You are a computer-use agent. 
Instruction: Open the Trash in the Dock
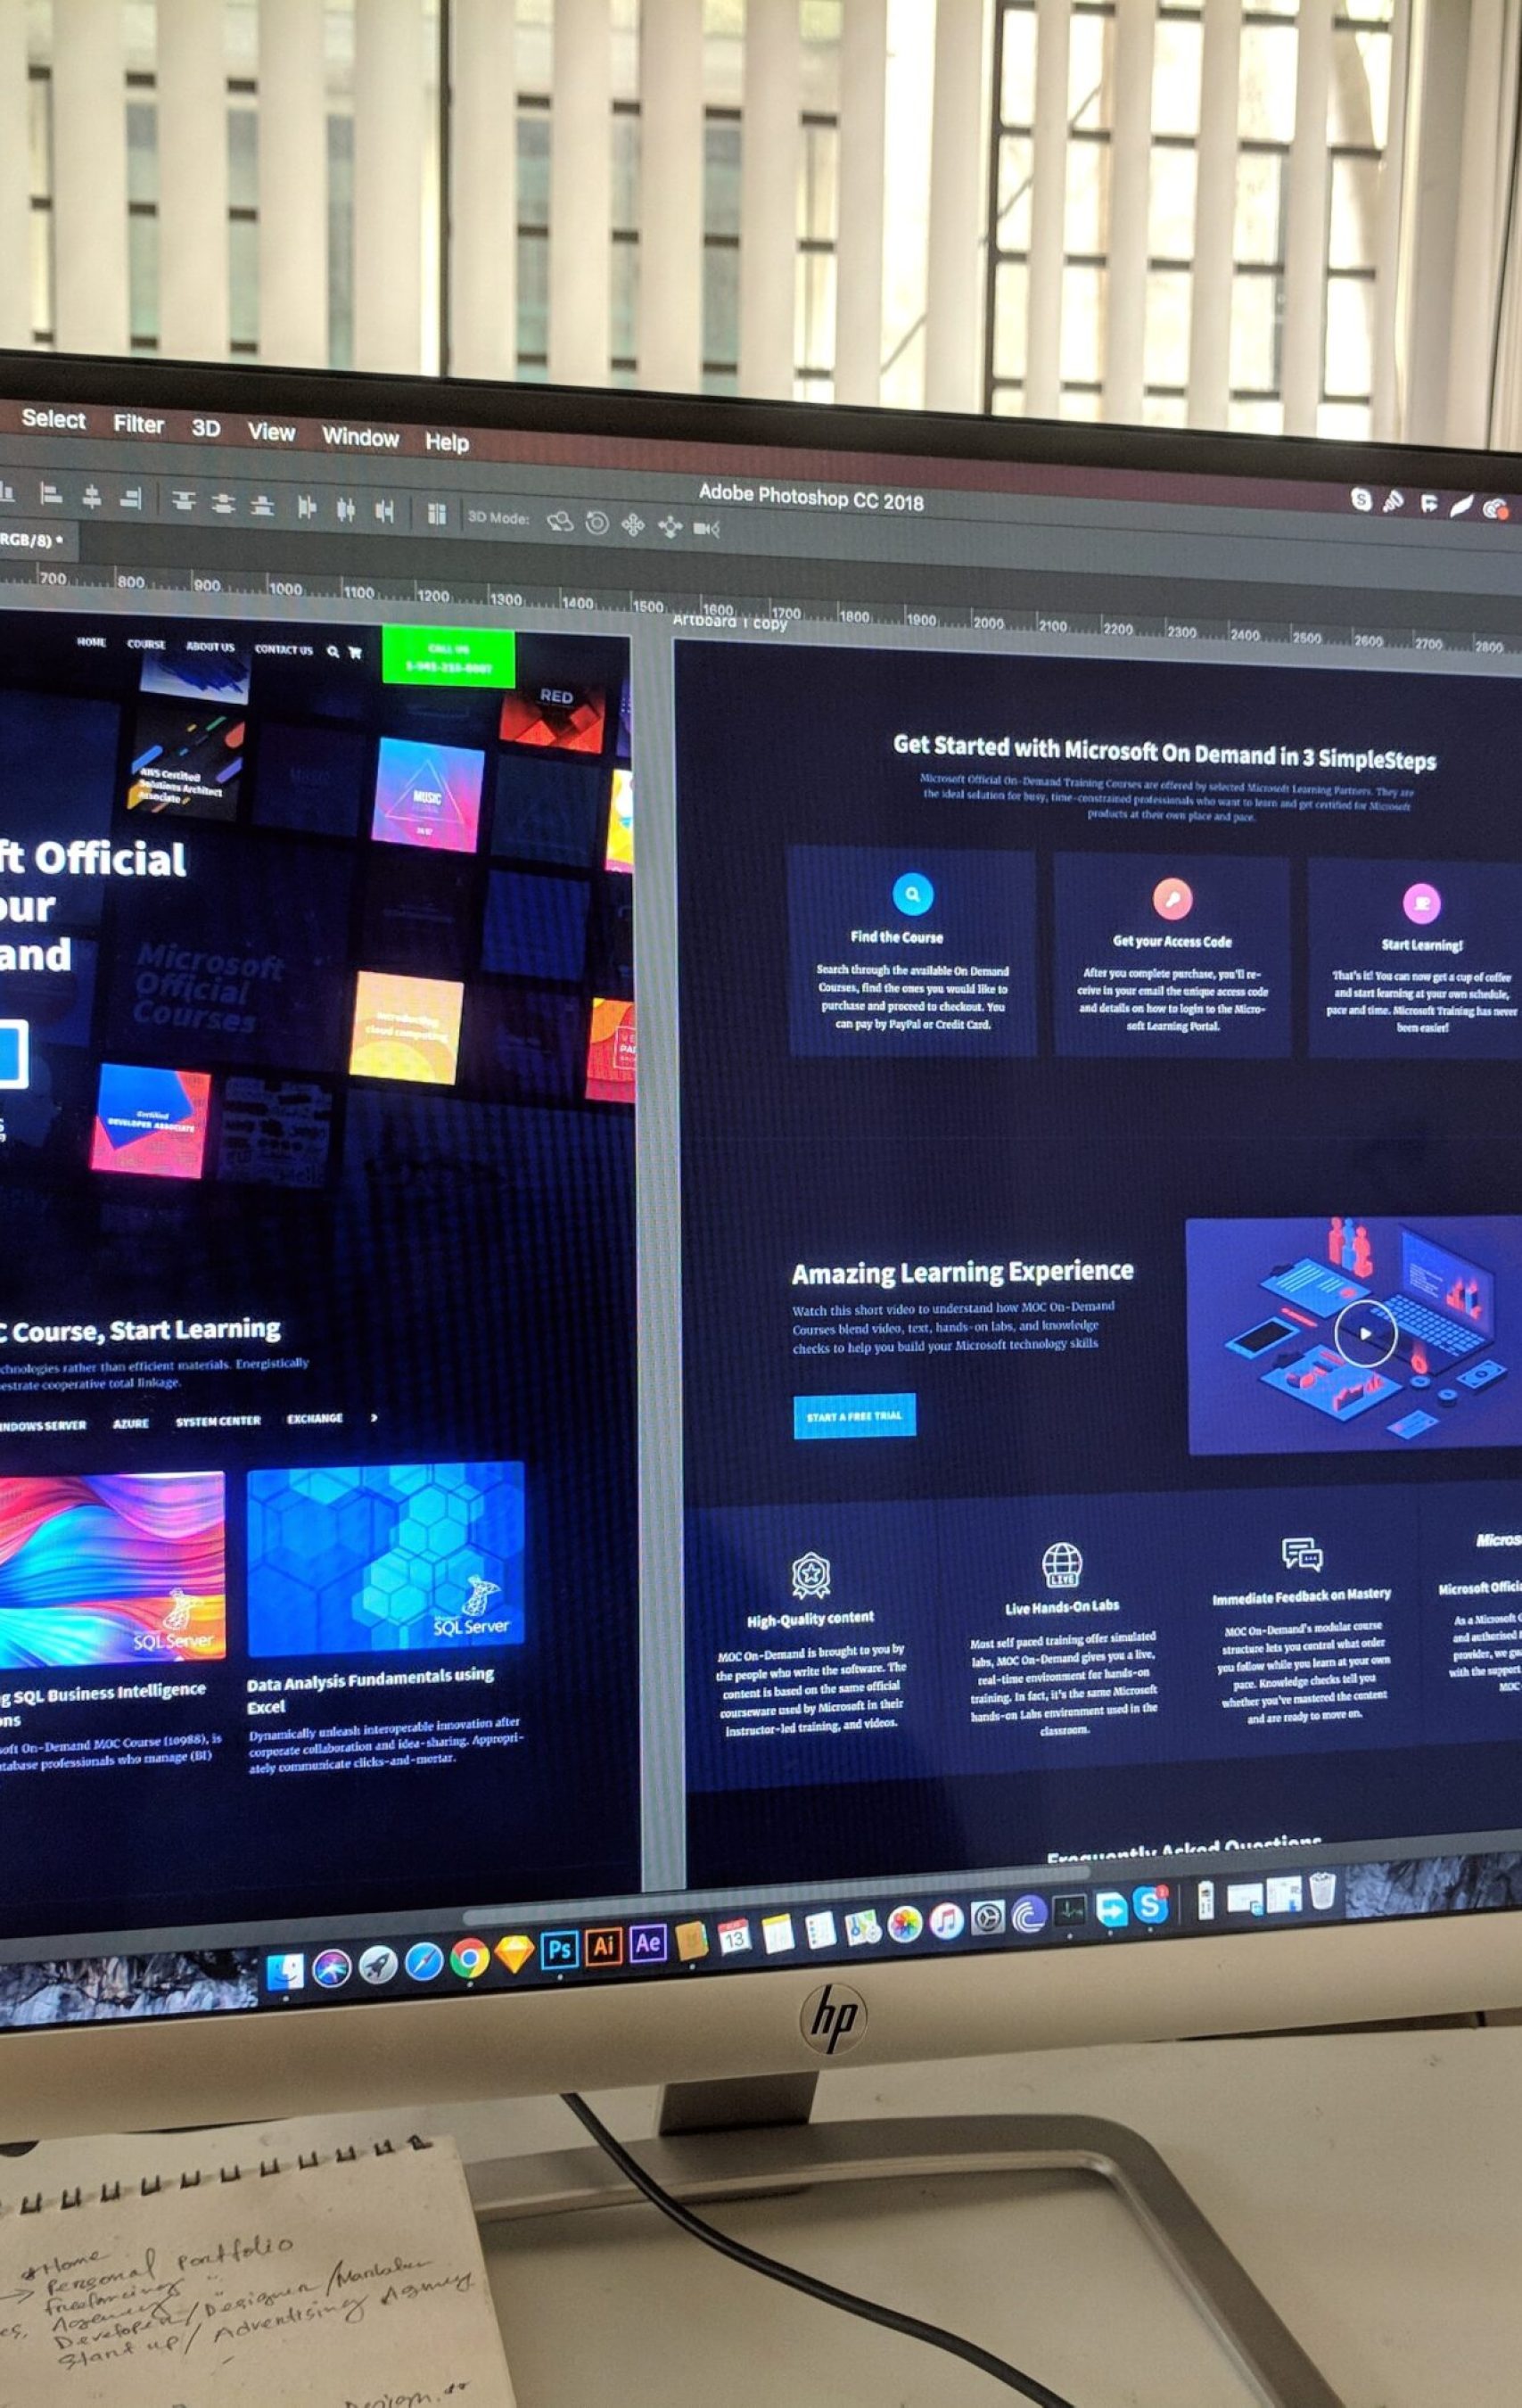(x=1322, y=1890)
